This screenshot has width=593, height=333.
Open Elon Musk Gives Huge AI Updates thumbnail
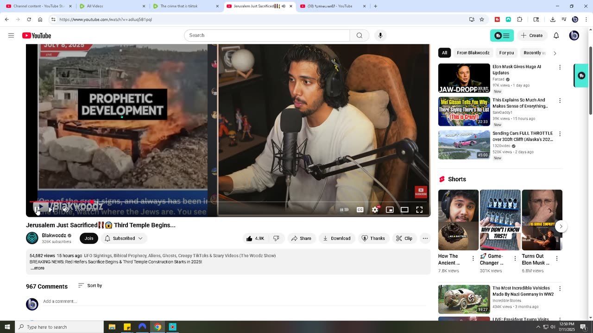pyautogui.click(x=464, y=78)
